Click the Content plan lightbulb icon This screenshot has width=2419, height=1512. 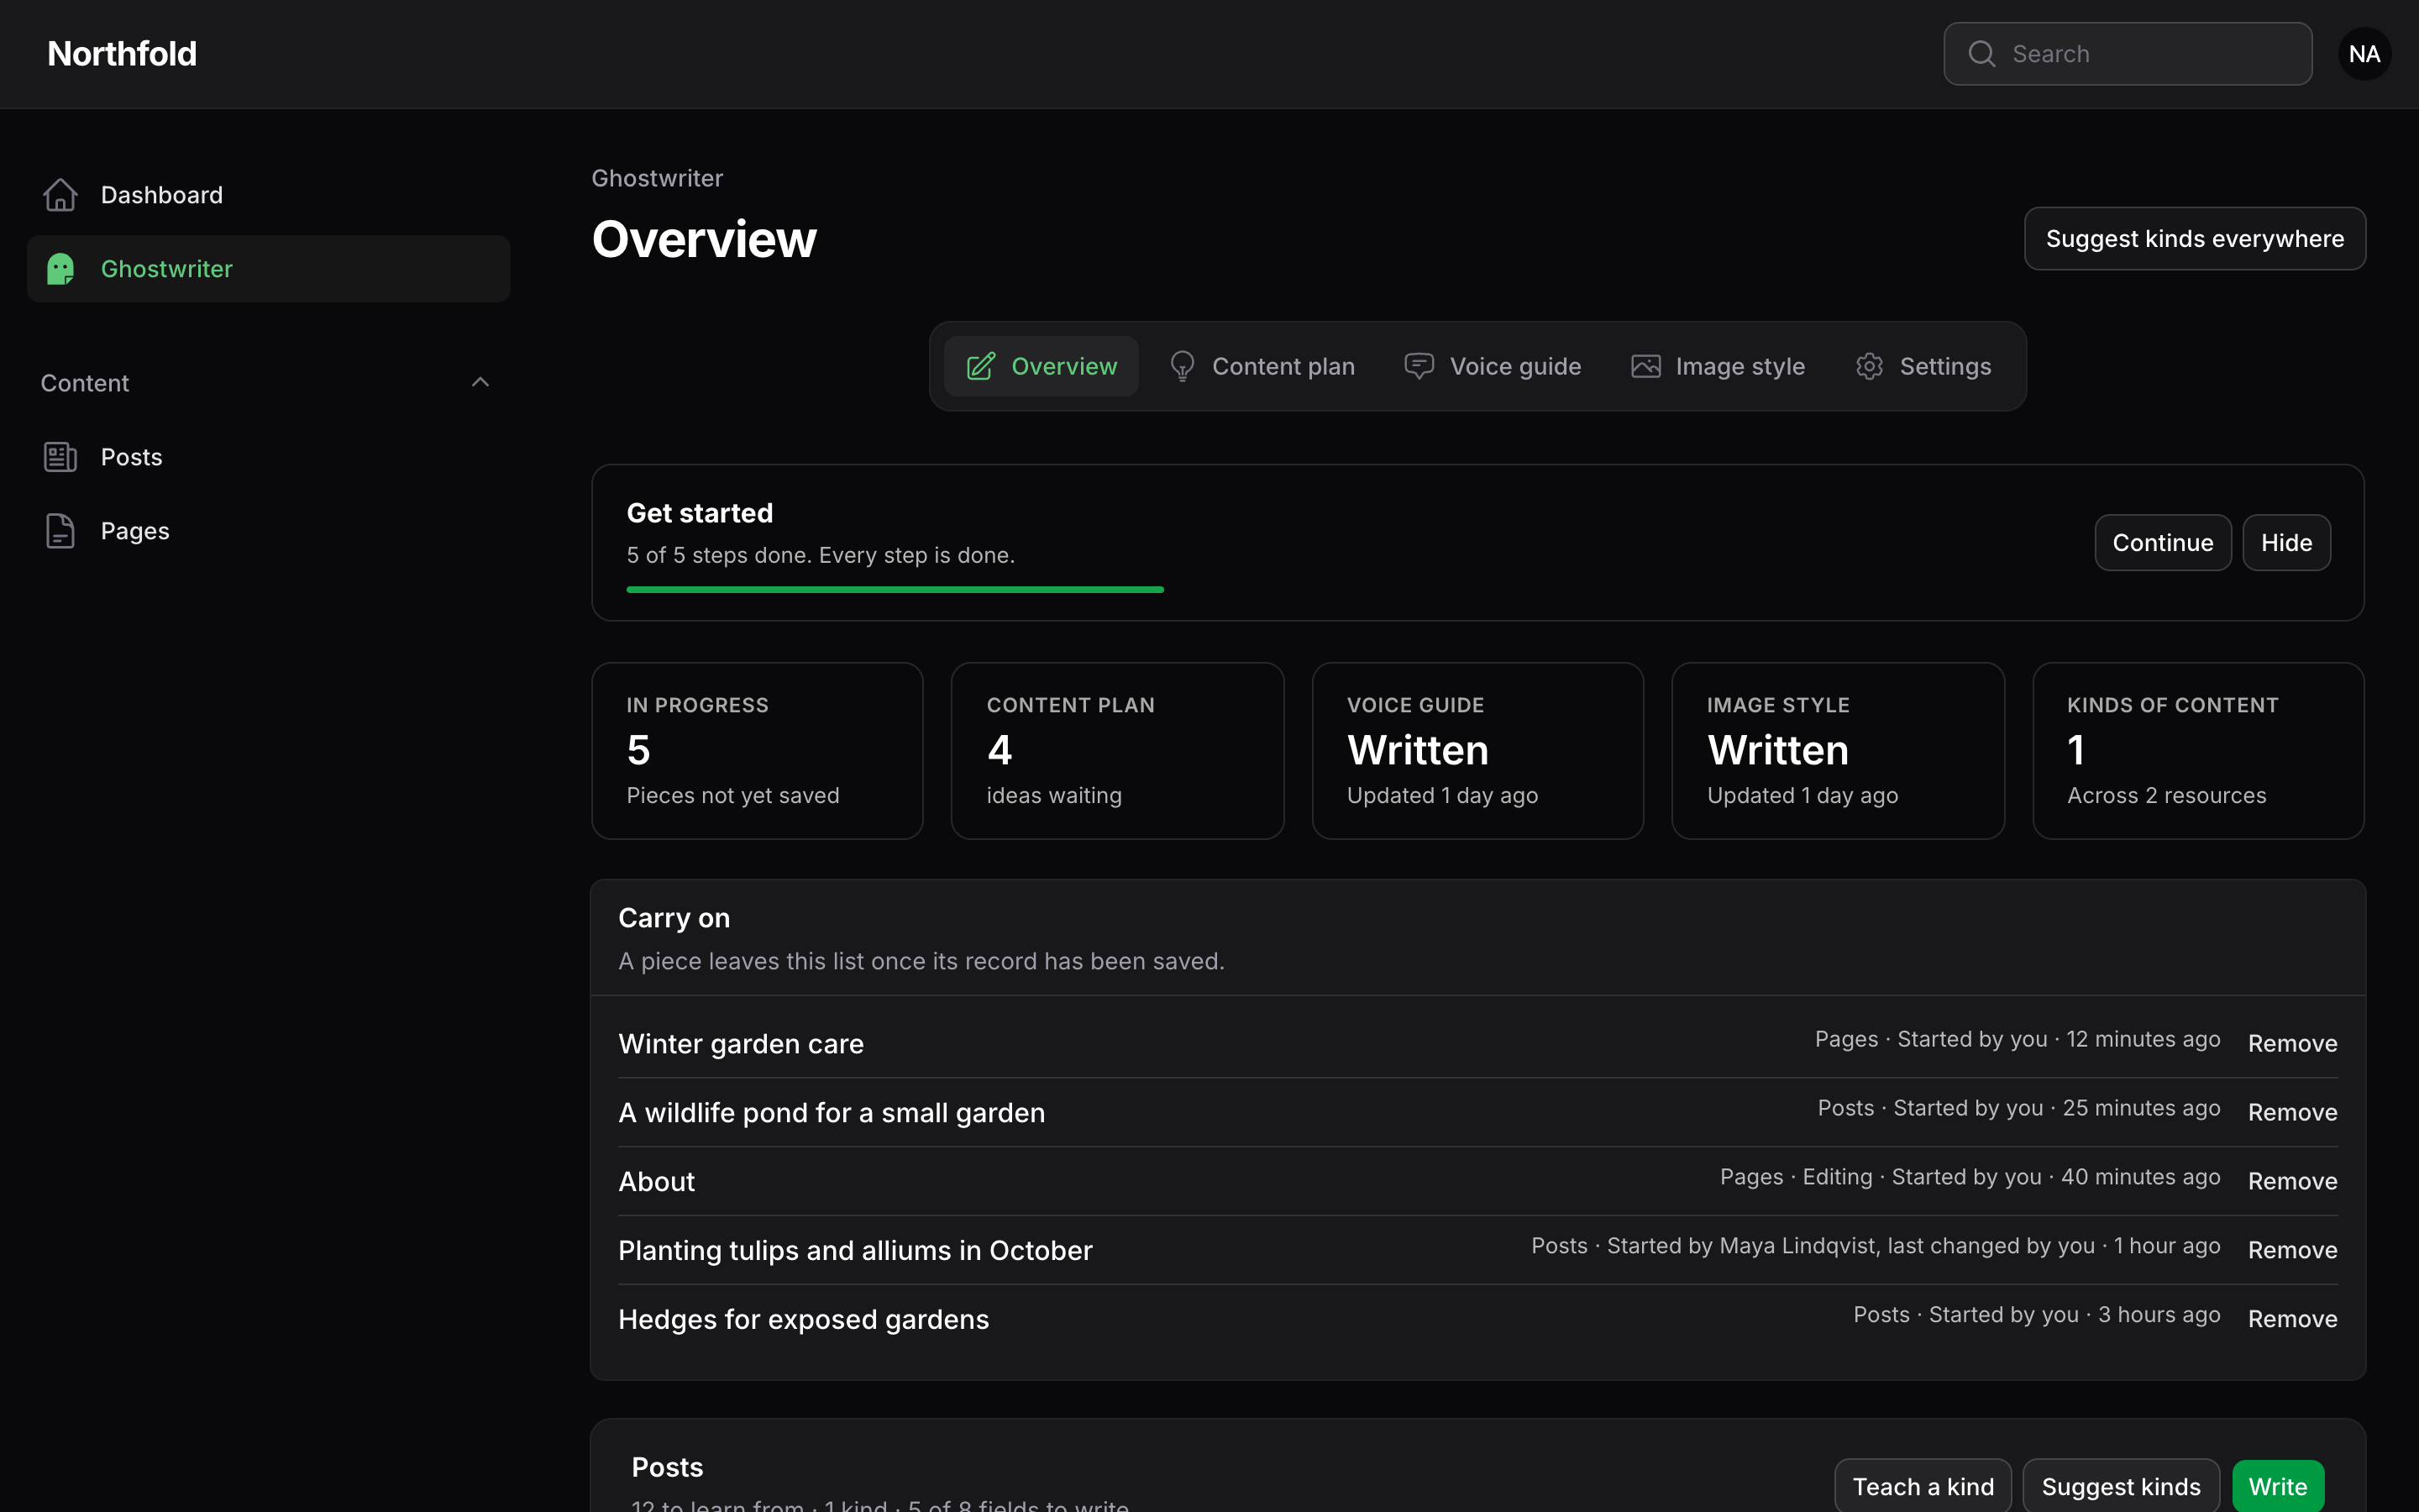(1182, 366)
